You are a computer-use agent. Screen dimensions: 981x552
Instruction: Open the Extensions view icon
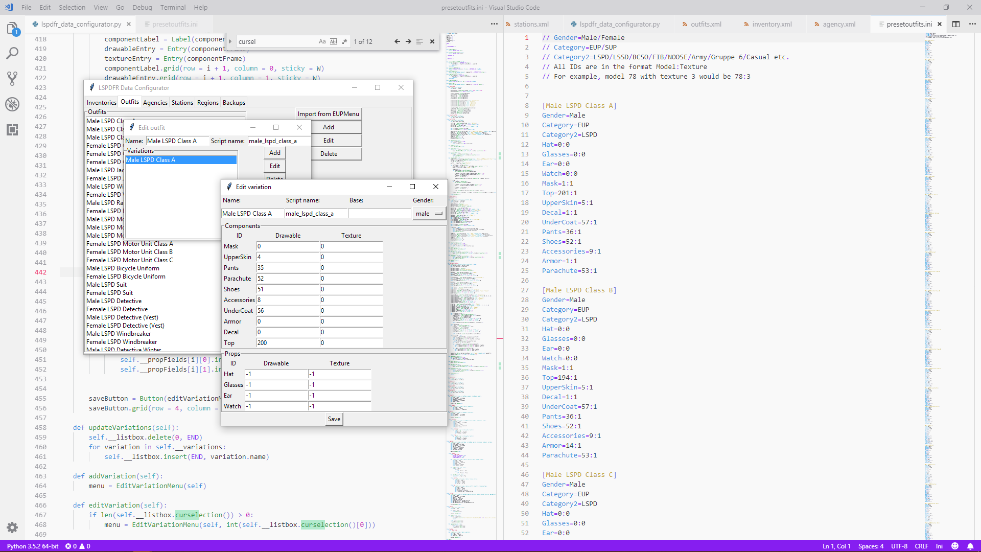12,130
